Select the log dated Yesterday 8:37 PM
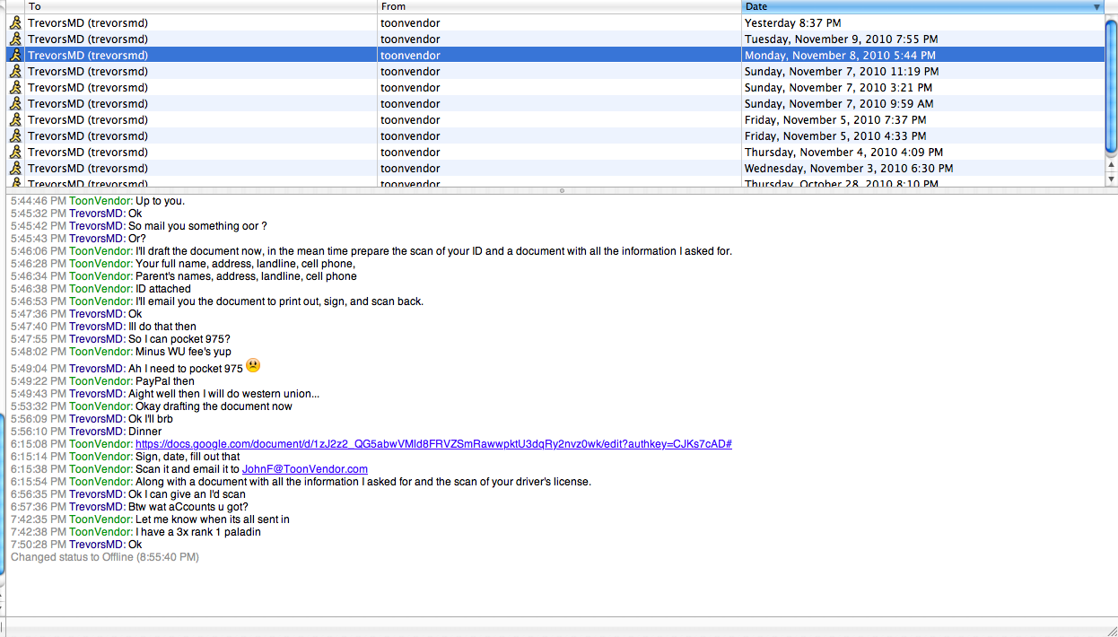This screenshot has width=1118, height=637. coord(556,22)
